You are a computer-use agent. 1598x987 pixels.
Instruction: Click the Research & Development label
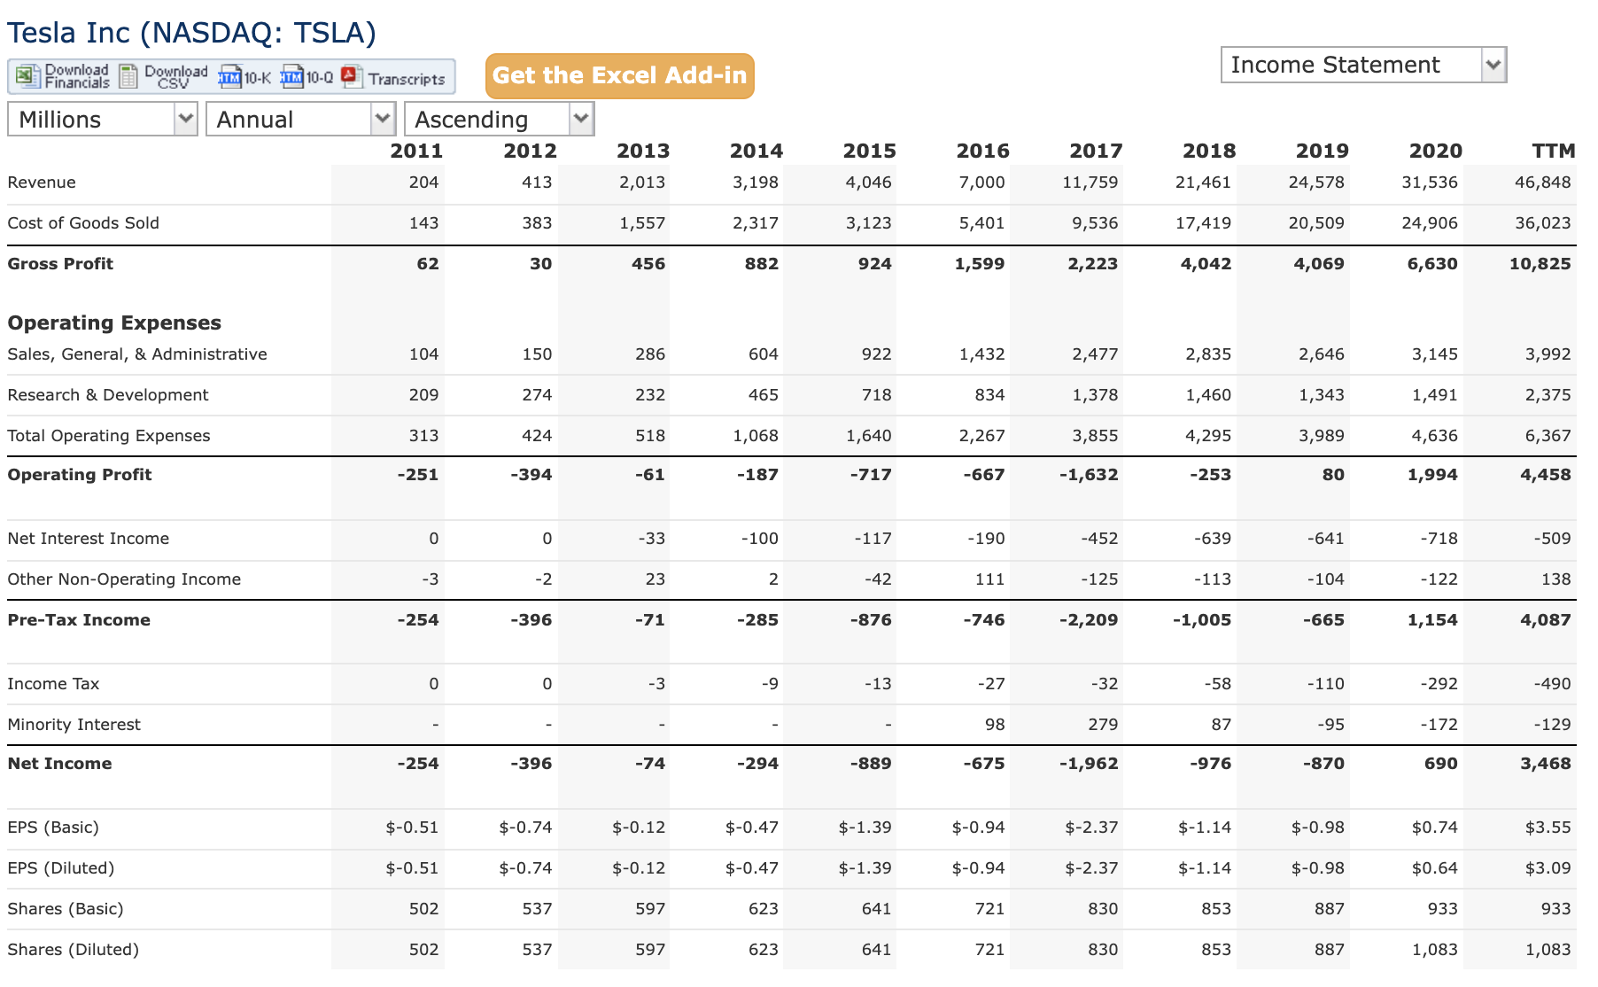[x=108, y=395]
